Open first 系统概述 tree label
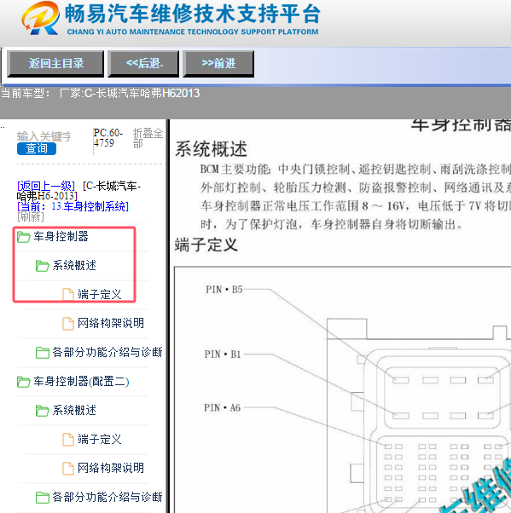This screenshot has height=513, width=511. tap(74, 265)
